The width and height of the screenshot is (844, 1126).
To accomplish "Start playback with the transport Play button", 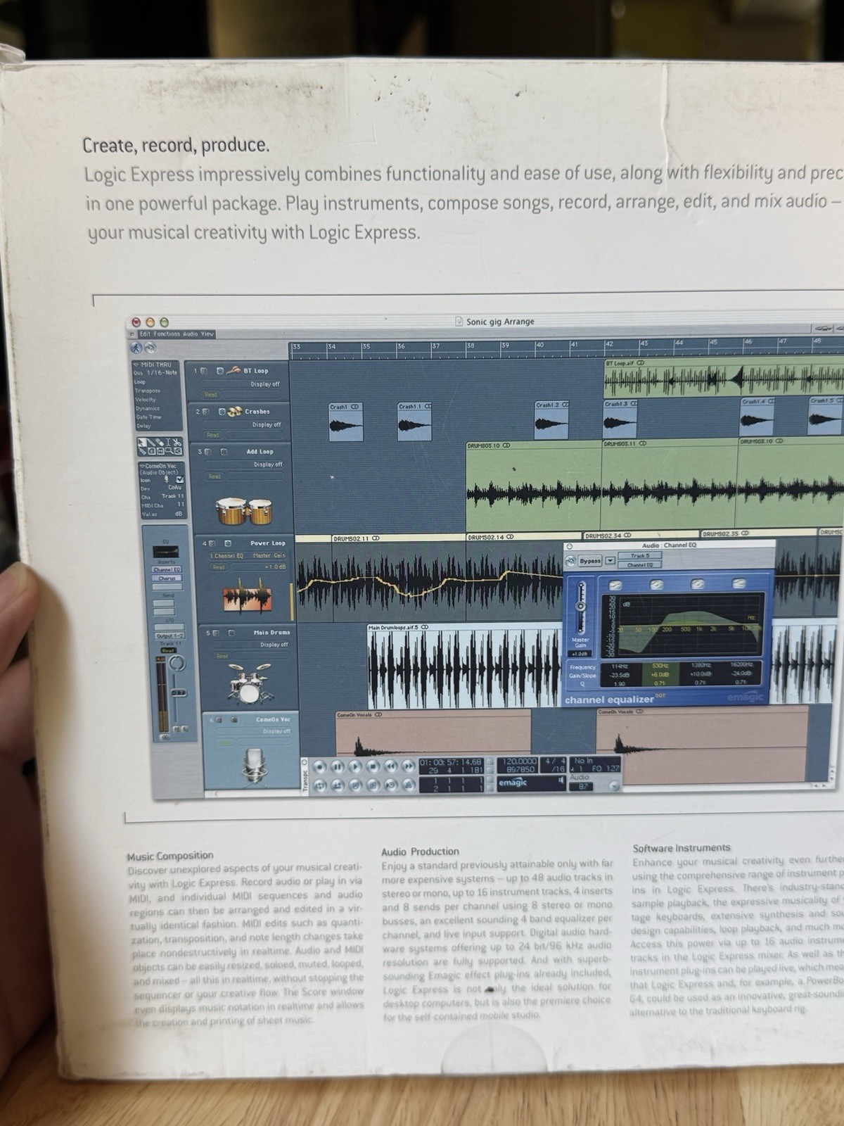I will click(x=355, y=766).
